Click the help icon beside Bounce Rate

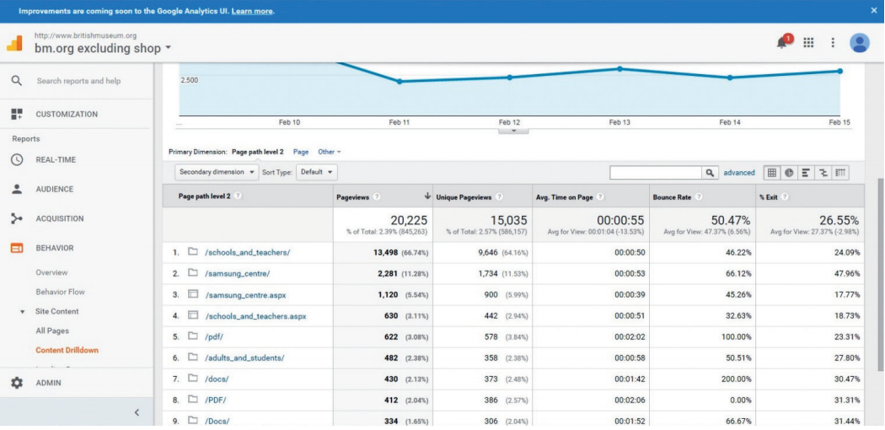(699, 197)
